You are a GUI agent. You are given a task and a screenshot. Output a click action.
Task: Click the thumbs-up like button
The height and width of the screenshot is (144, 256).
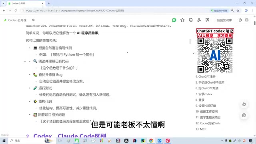point(244,104)
